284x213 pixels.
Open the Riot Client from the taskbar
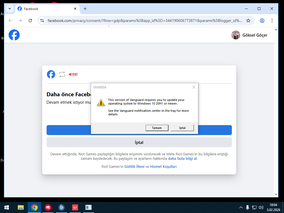click(48, 207)
